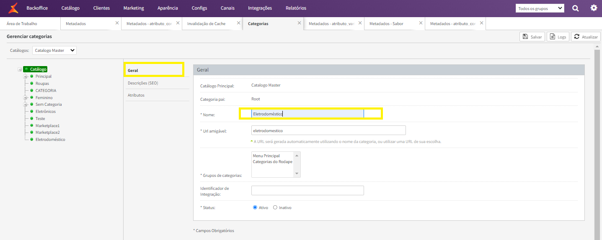Select the Descrições (SEO) side tab
The image size is (602, 240).
coord(157,83)
